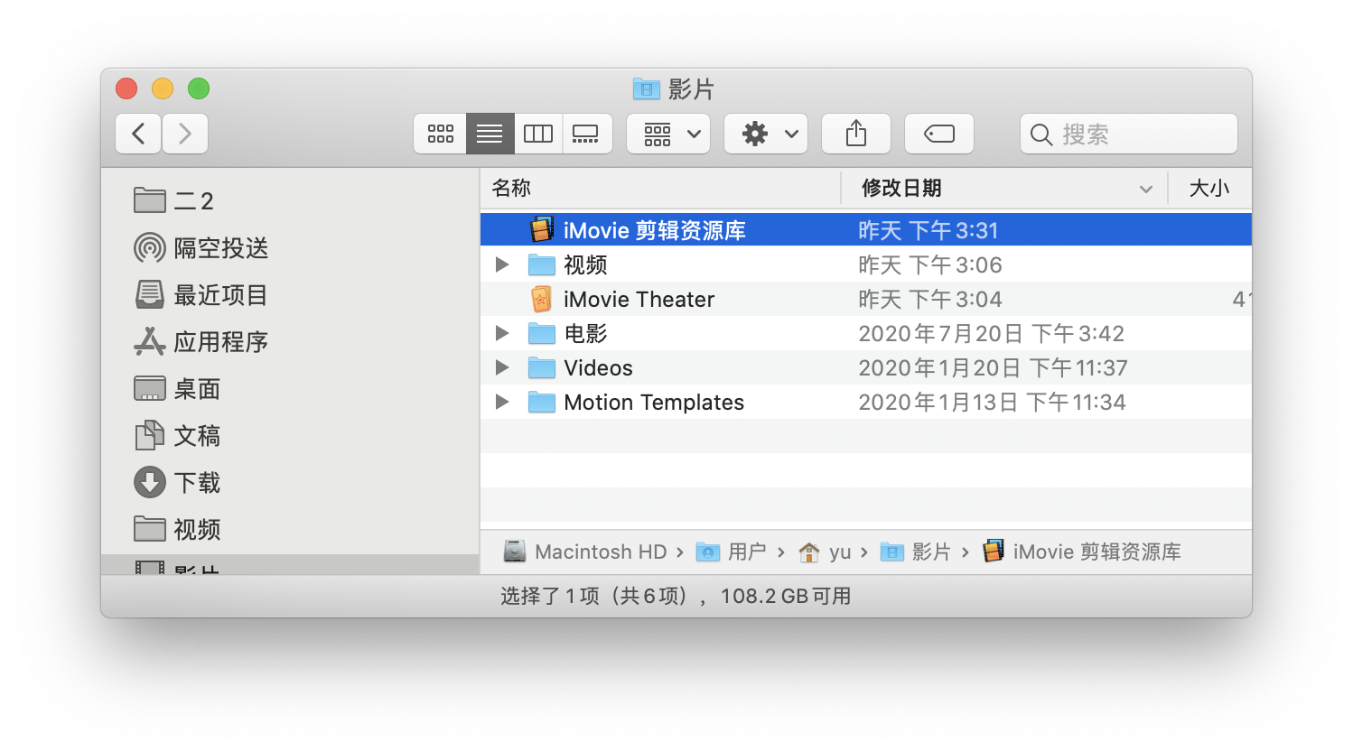Image resolution: width=1353 pixels, height=751 pixels.
Task: Minimize the window with yellow button
Action: pyautogui.click(x=163, y=88)
